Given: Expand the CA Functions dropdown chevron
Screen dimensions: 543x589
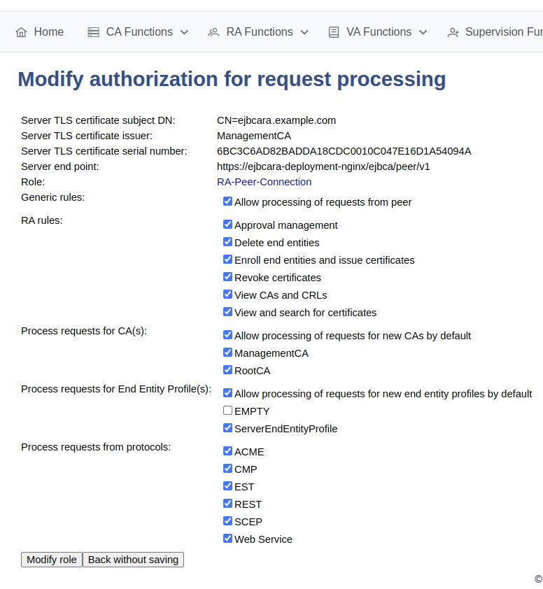Looking at the screenshot, I should (x=184, y=32).
